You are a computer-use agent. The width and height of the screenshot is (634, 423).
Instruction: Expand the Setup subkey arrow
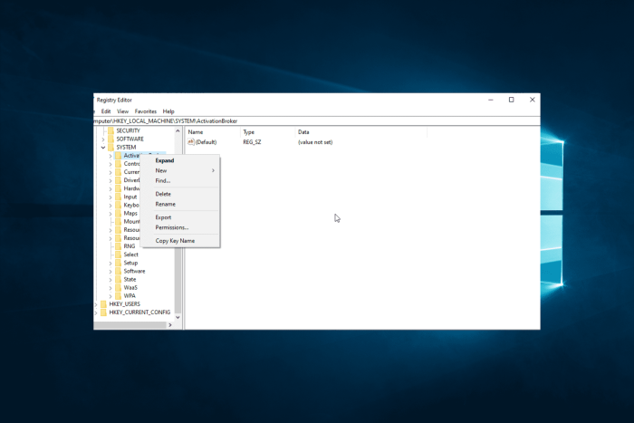(x=110, y=263)
